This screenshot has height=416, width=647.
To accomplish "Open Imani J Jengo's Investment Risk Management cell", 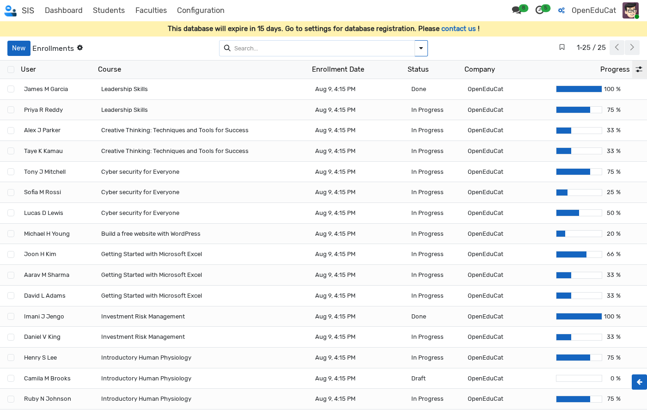I will [x=143, y=317].
